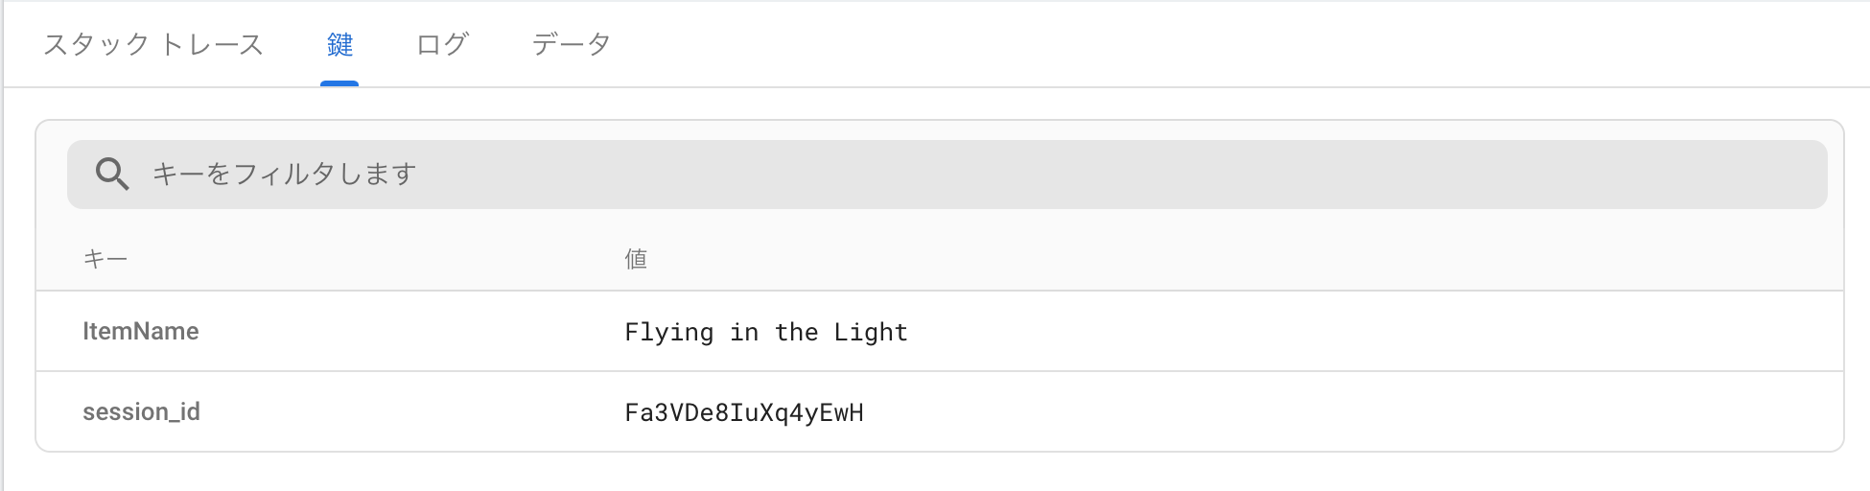Click the word "in" in ItemName value

[744, 333]
